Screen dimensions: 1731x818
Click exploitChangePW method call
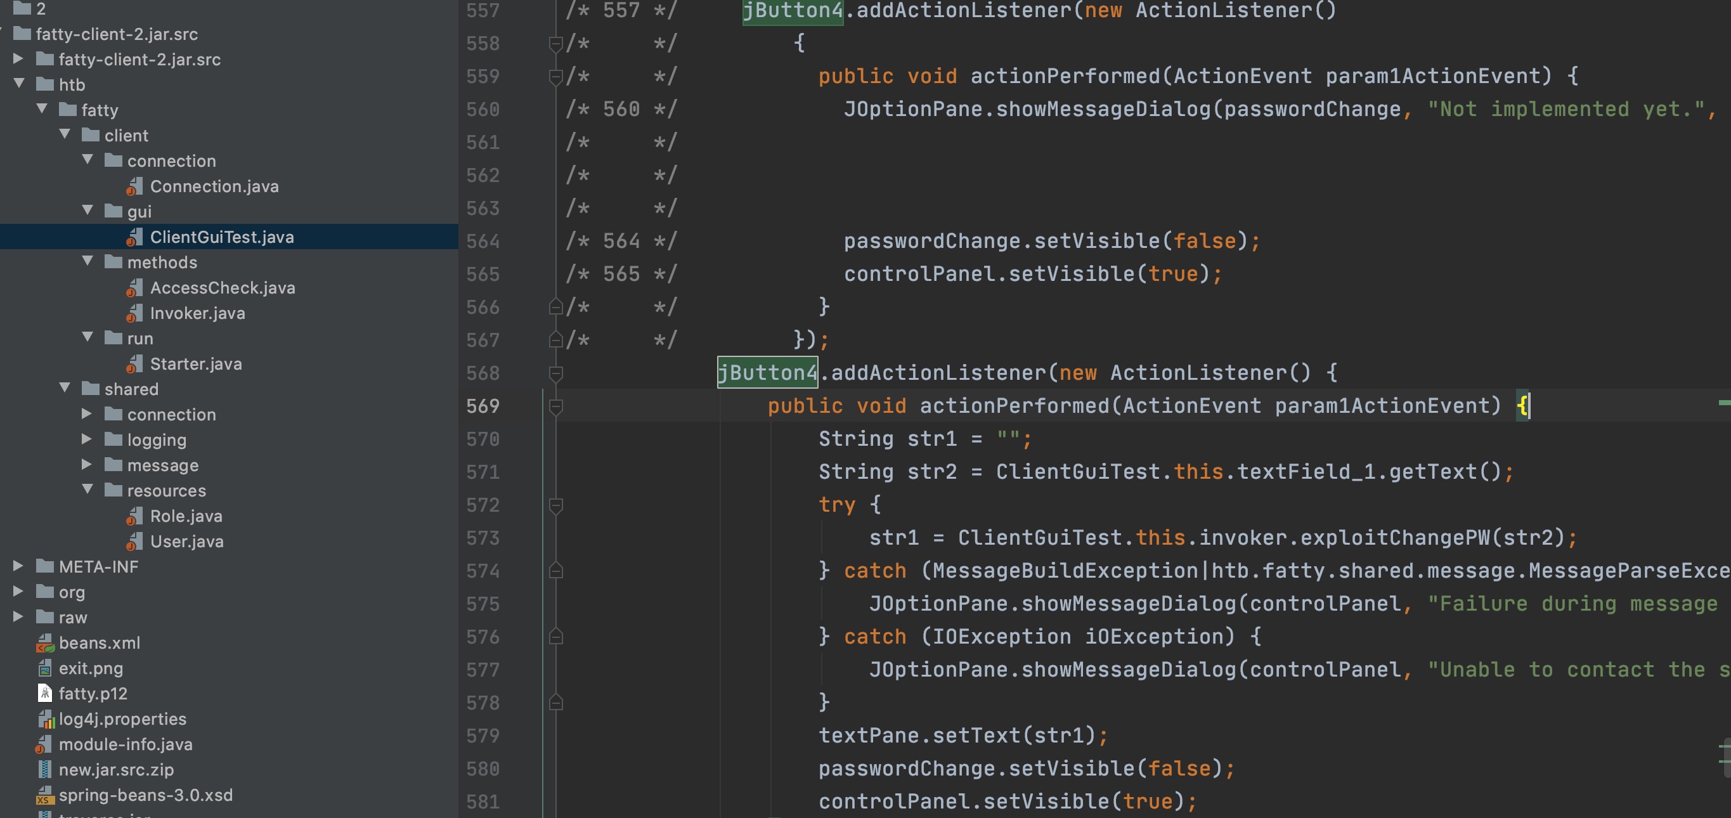(x=1394, y=538)
